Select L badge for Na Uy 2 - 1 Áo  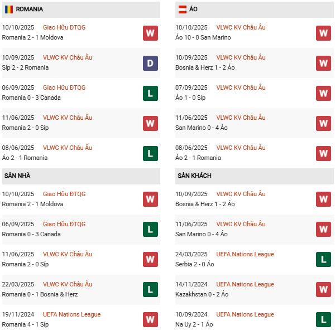(323, 319)
